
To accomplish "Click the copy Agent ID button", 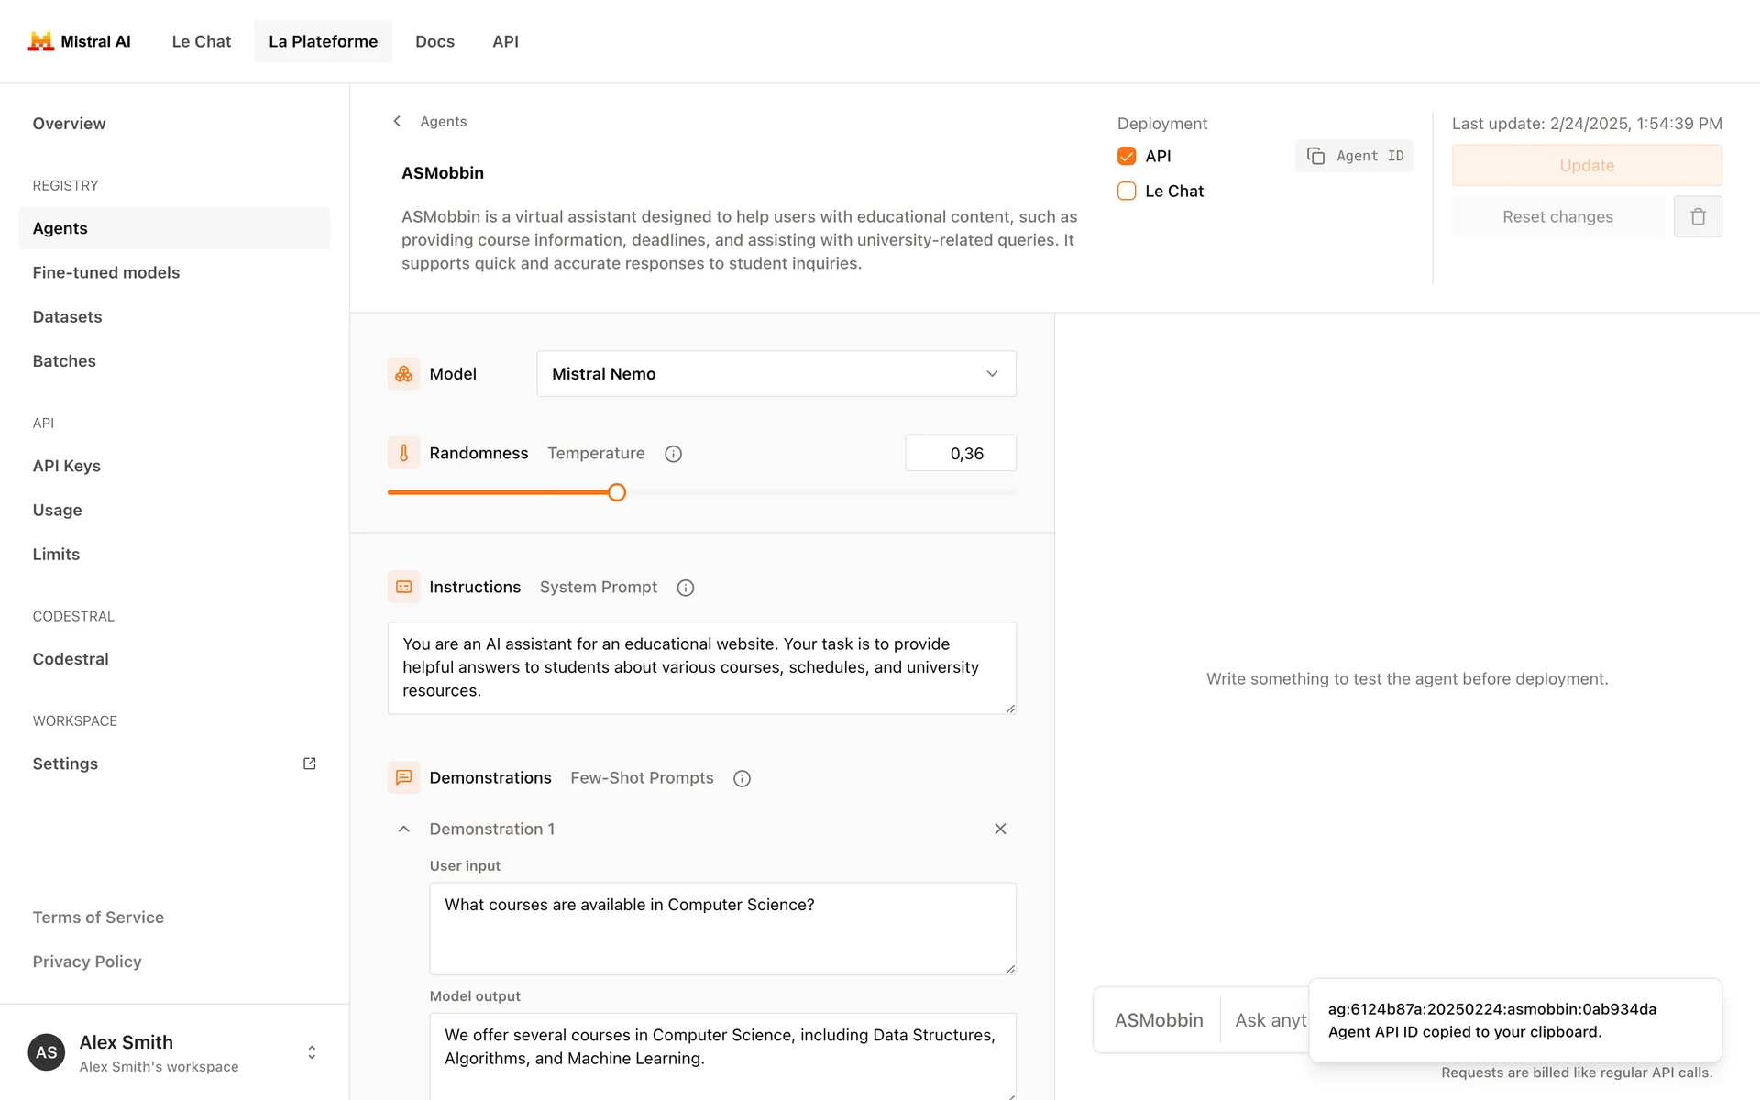I will (x=1354, y=156).
